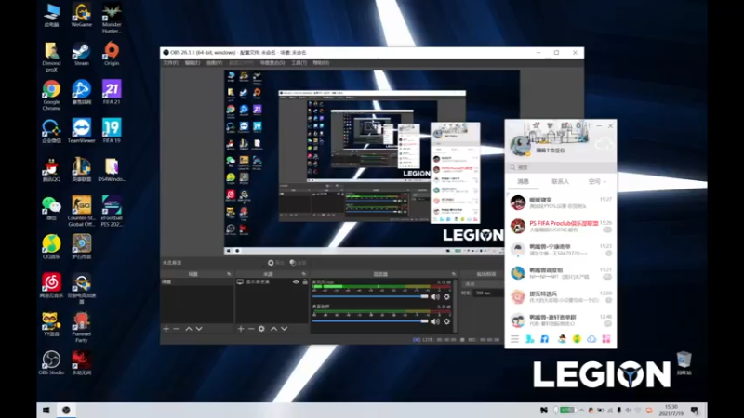
Task: Open Steam desktop shortcut
Action: click(81, 54)
